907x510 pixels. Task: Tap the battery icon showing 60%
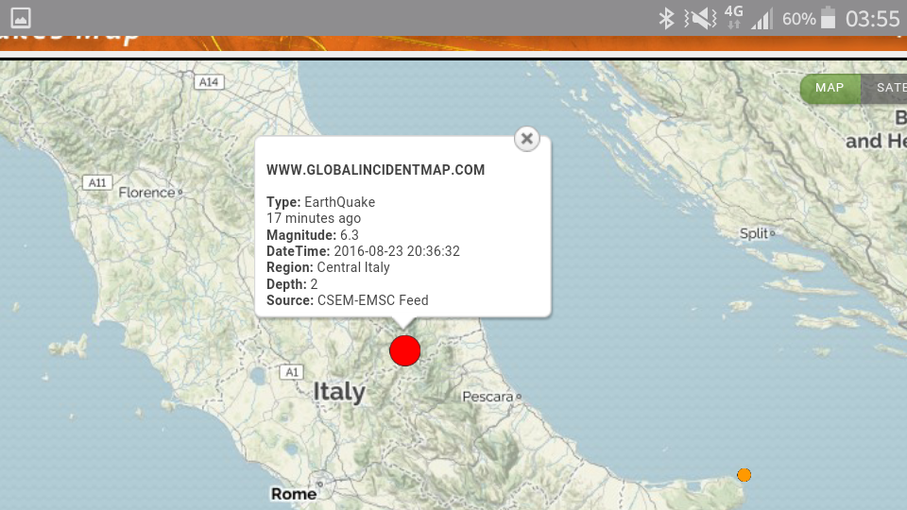829,18
